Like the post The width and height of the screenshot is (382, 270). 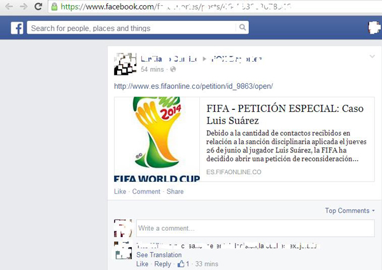[x=120, y=191]
